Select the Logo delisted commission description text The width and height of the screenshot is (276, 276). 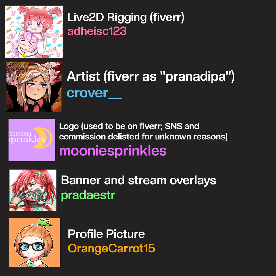[x=143, y=131]
